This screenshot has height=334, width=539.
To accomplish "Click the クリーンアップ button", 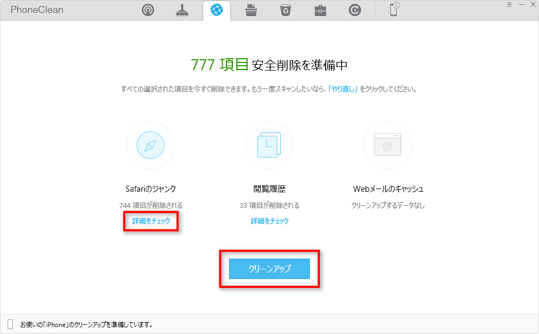I will point(269,269).
